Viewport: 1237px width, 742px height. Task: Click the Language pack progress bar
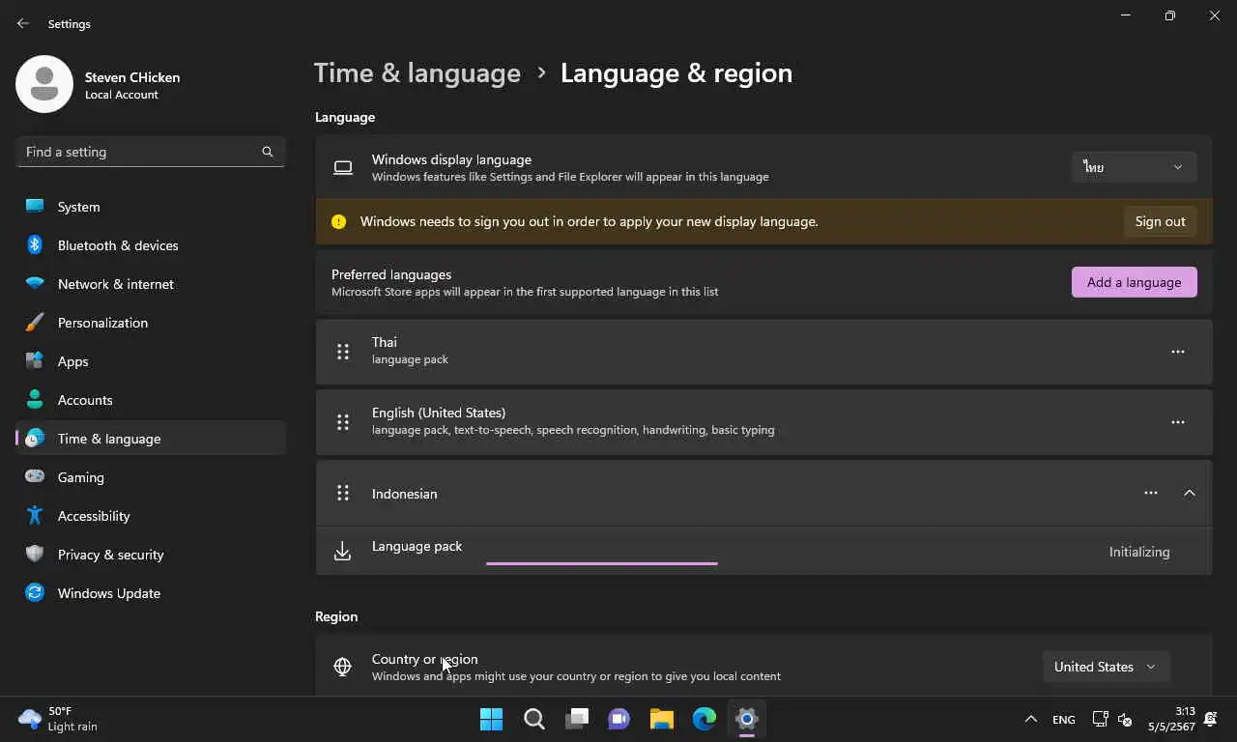click(602, 563)
